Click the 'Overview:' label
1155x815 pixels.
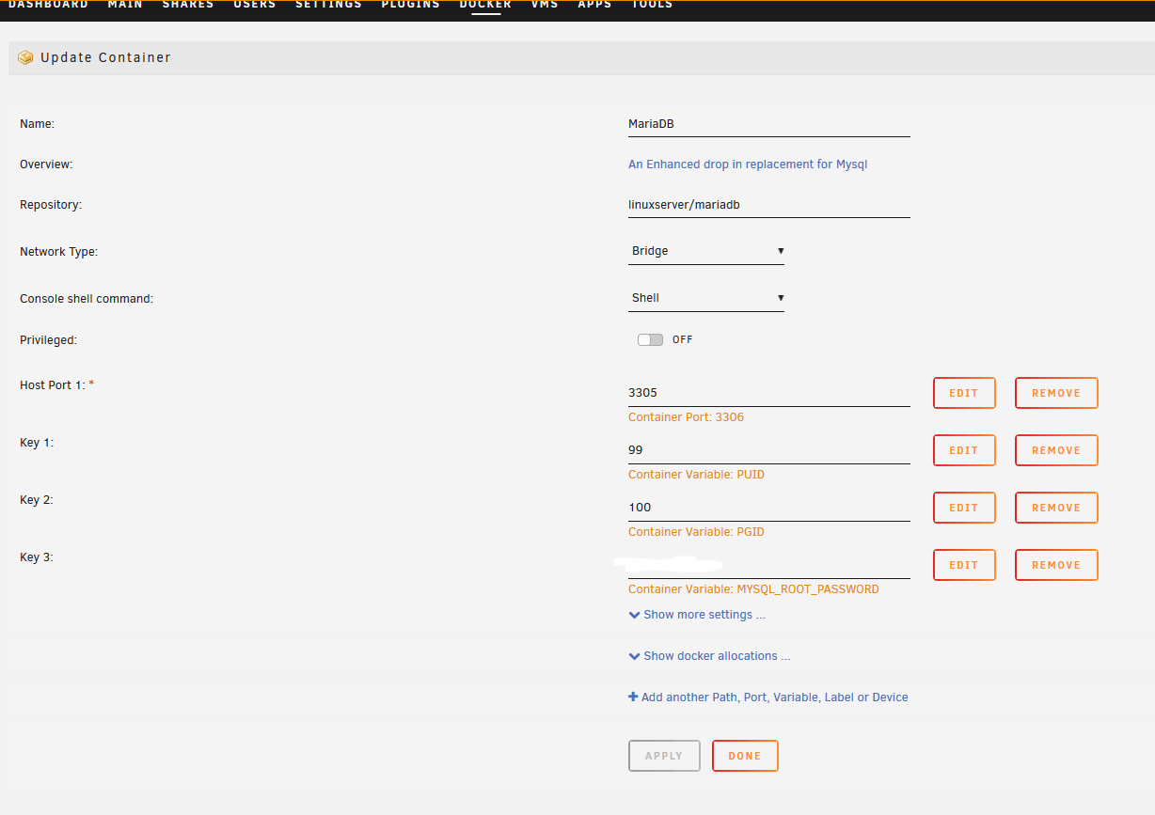point(46,165)
